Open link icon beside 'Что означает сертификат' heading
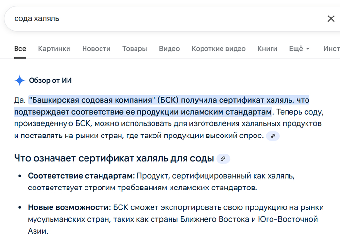 click(x=223, y=159)
